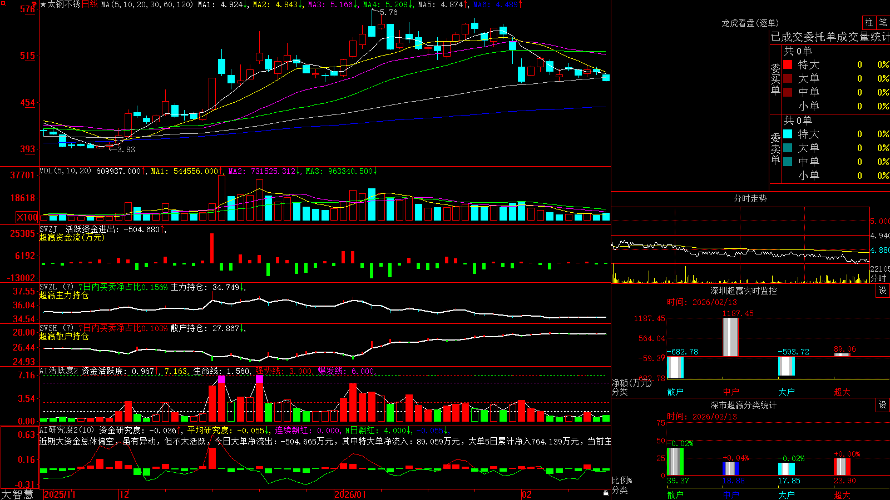Click the 5.76 high price label on the K-line chart
The image size is (890, 500).
pyautogui.click(x=389, y=12)
